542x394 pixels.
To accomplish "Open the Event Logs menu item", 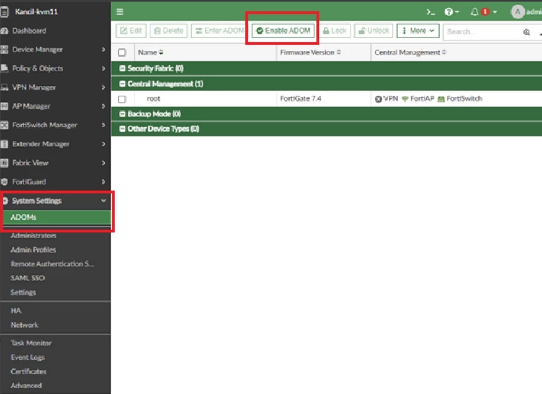I will coord(28,357).
